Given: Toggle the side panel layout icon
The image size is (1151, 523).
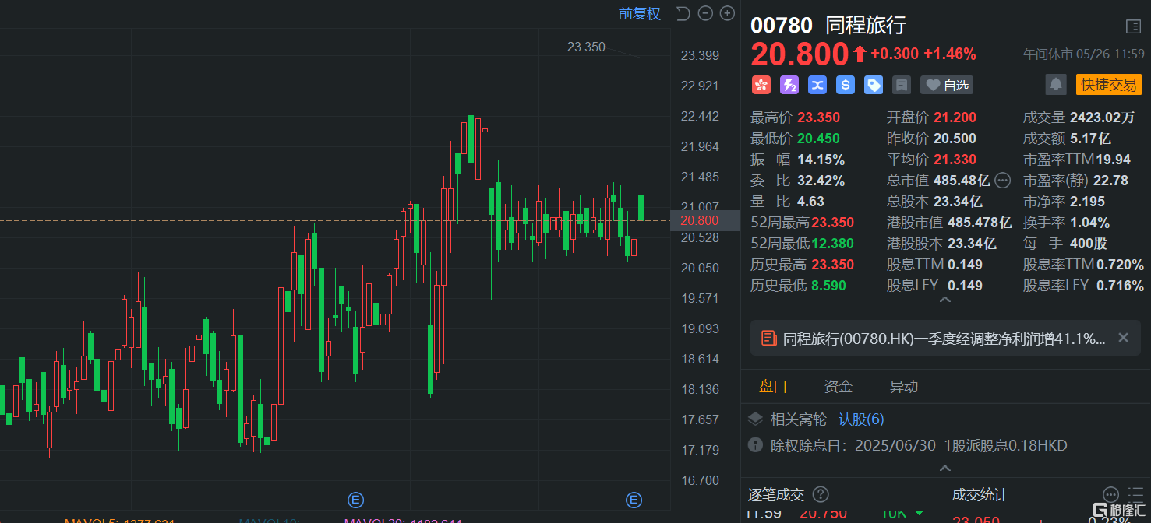Looking at the screenshot, I should point(1133,26).
